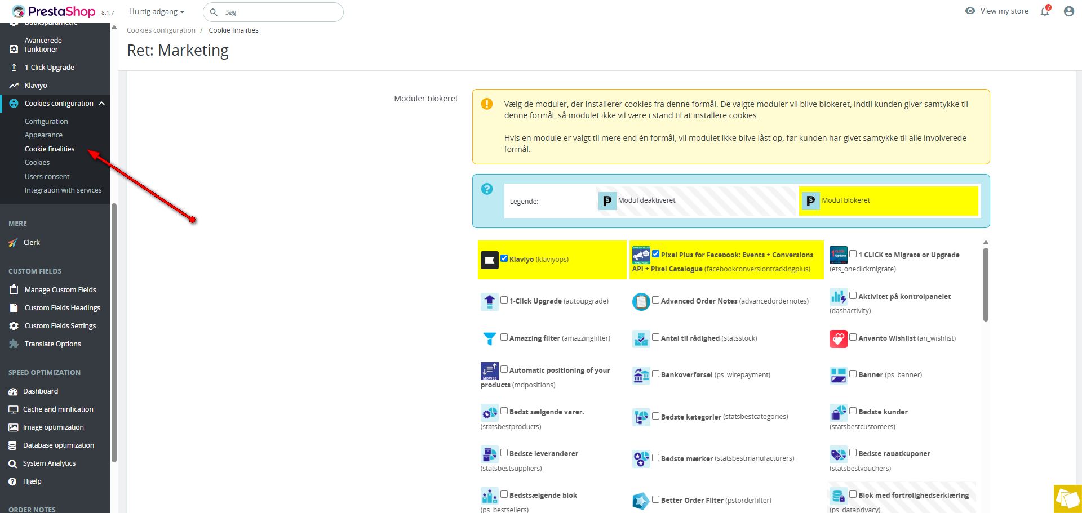1082x513 pixels.
Task: Click the search magnifier icon
Action: 214,12
